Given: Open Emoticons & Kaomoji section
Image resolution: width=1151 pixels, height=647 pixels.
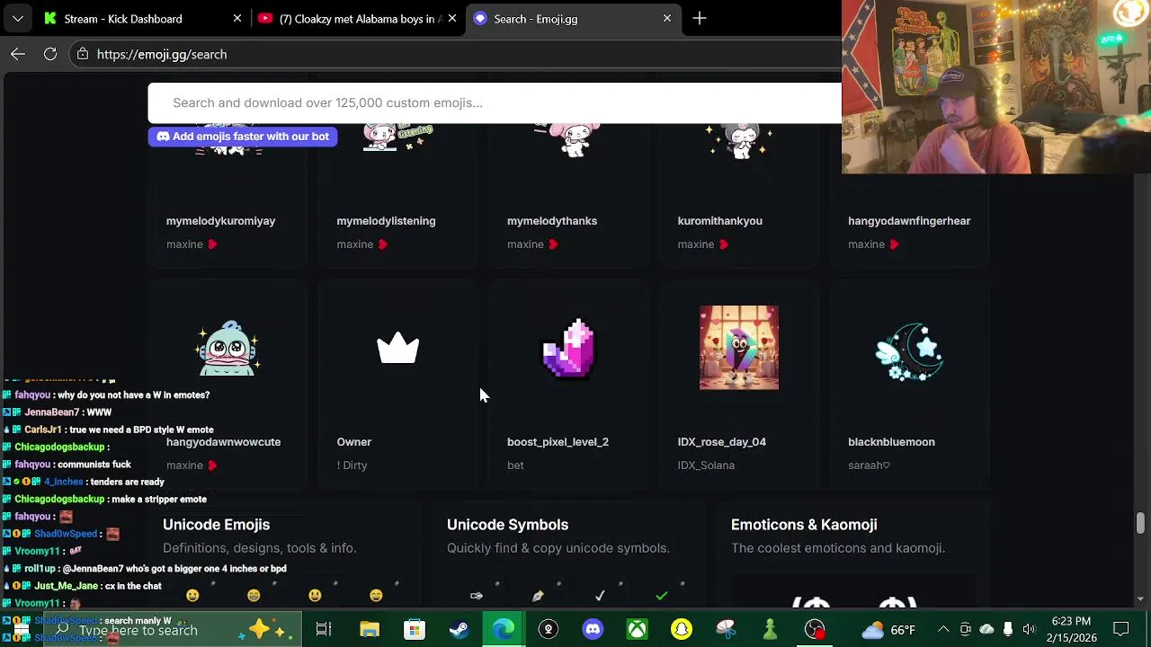Looking at the screenshot, I should tap(804, 525).
